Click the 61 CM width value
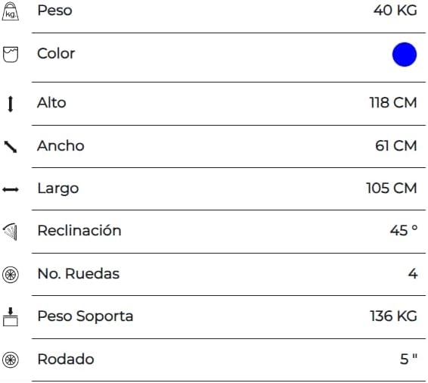The width and height of the screenshot is (428, 383). 395,145
